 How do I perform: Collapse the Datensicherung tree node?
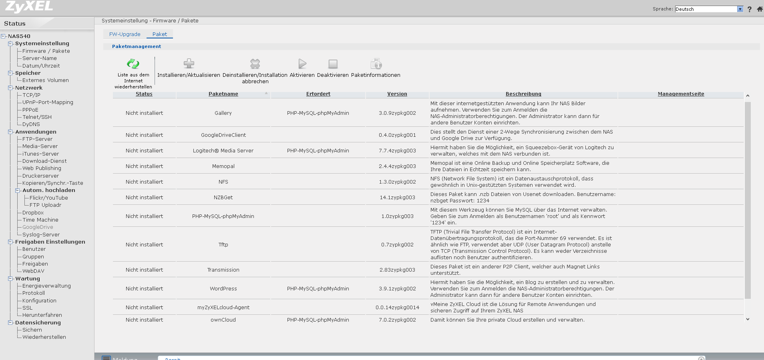pyautogui.click(x=10, y=323)
